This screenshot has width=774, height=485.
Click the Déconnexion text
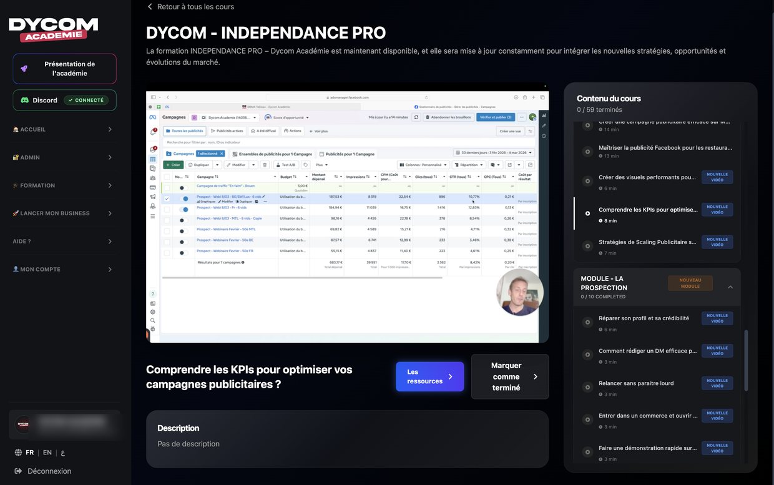pyautogui.click(x=49, y=471)
